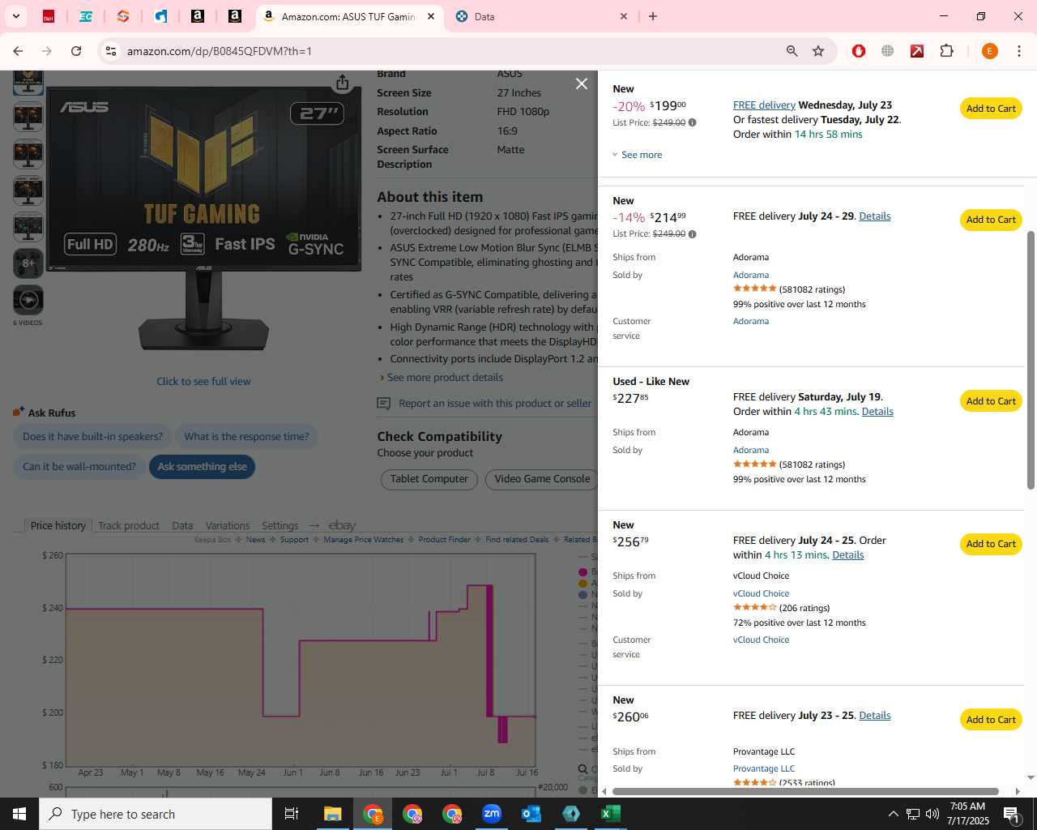Screen dimensions: 1037x830
Task: Reload the page
Action: [x=76, y=51]
